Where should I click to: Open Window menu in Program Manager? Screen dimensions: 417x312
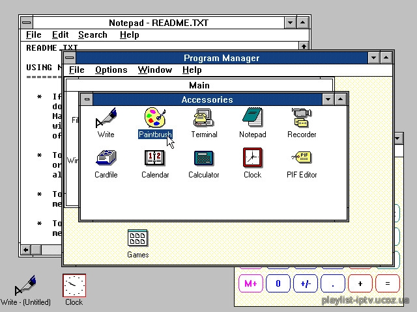pos(155,70)
